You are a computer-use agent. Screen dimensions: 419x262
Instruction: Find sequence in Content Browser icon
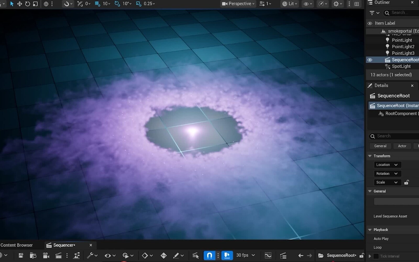coord(33,255)
